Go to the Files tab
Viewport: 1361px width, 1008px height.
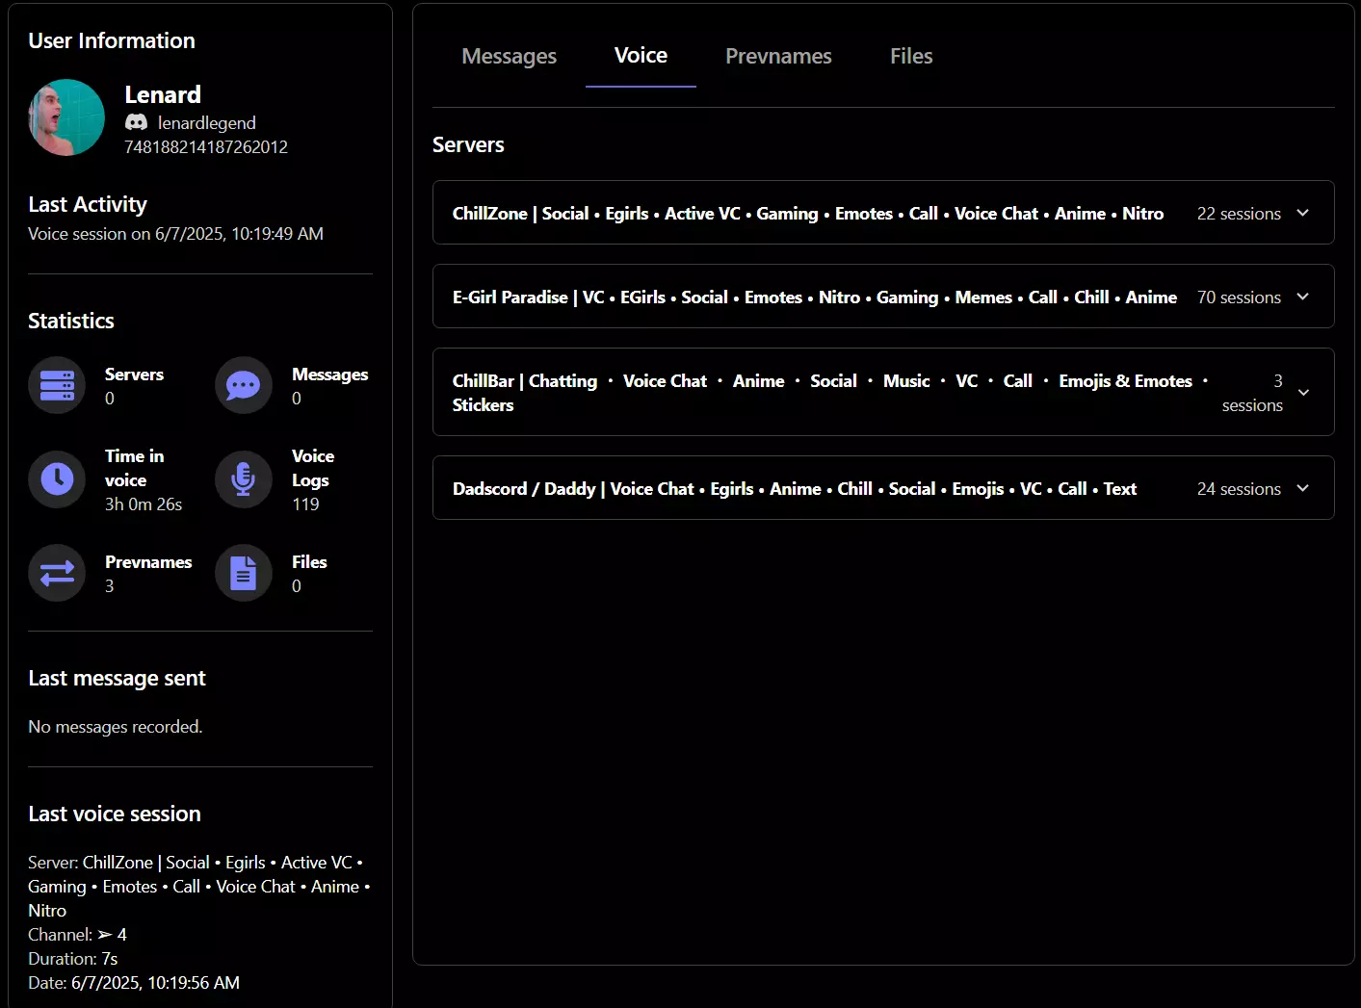[x=911, y=56]
